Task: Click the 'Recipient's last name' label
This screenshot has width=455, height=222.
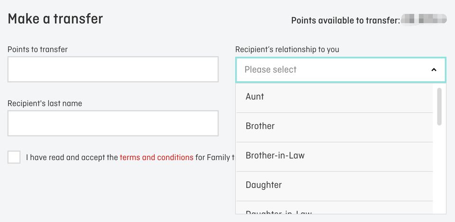Action: [45, 103]
